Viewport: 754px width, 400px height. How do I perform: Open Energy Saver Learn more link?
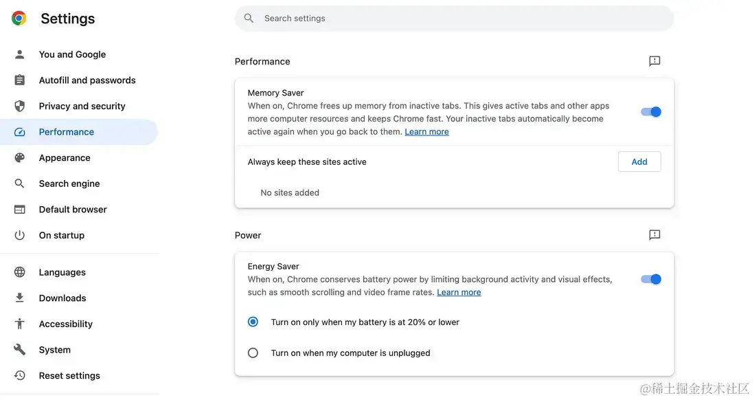pyautogui.click(x=459, y=292)
